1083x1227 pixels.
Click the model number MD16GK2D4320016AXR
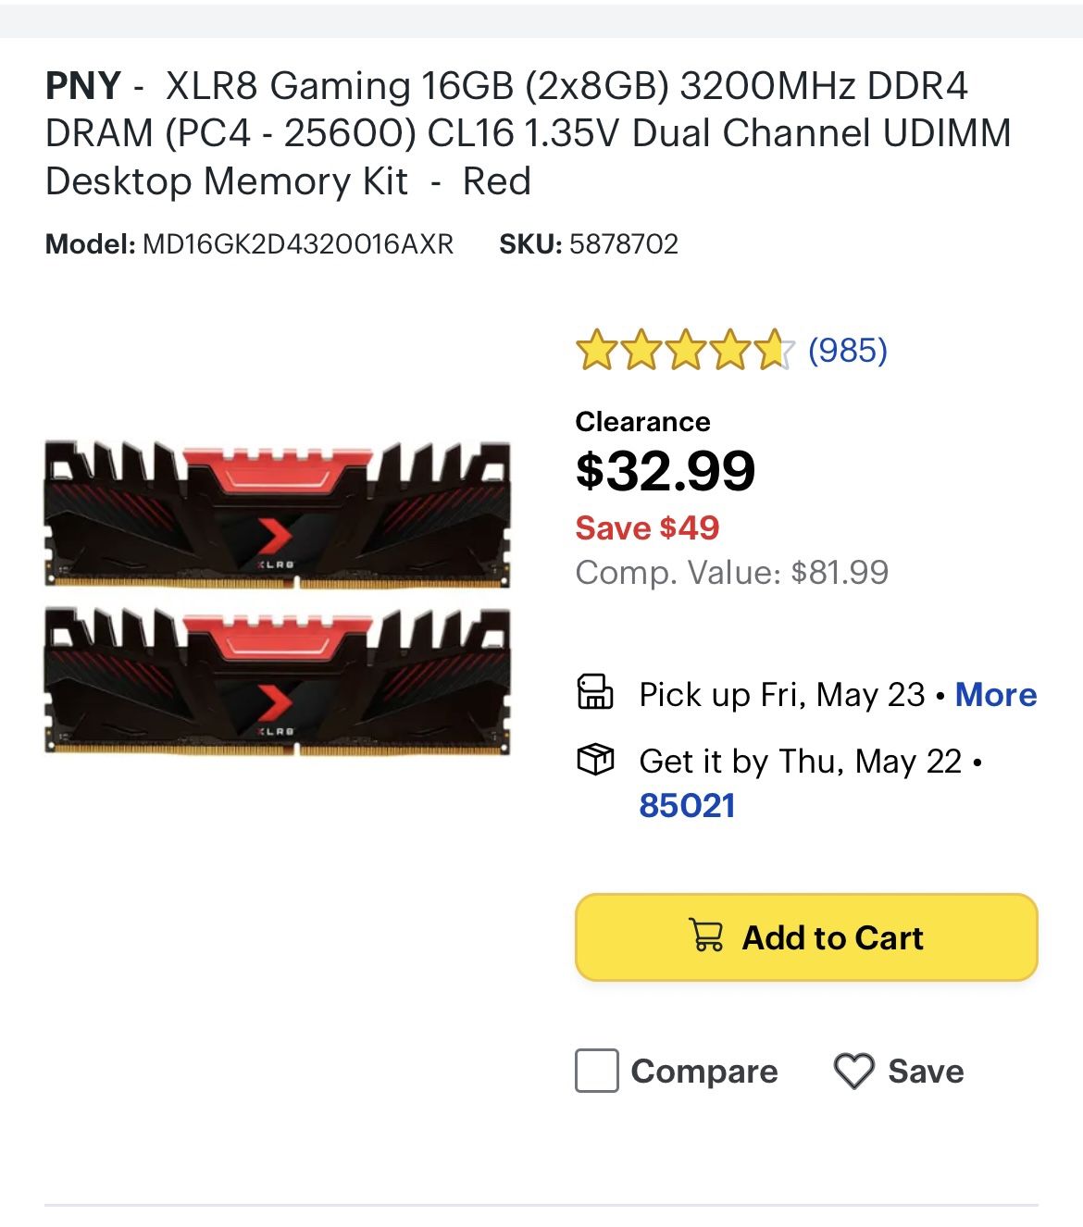point(297,244)
